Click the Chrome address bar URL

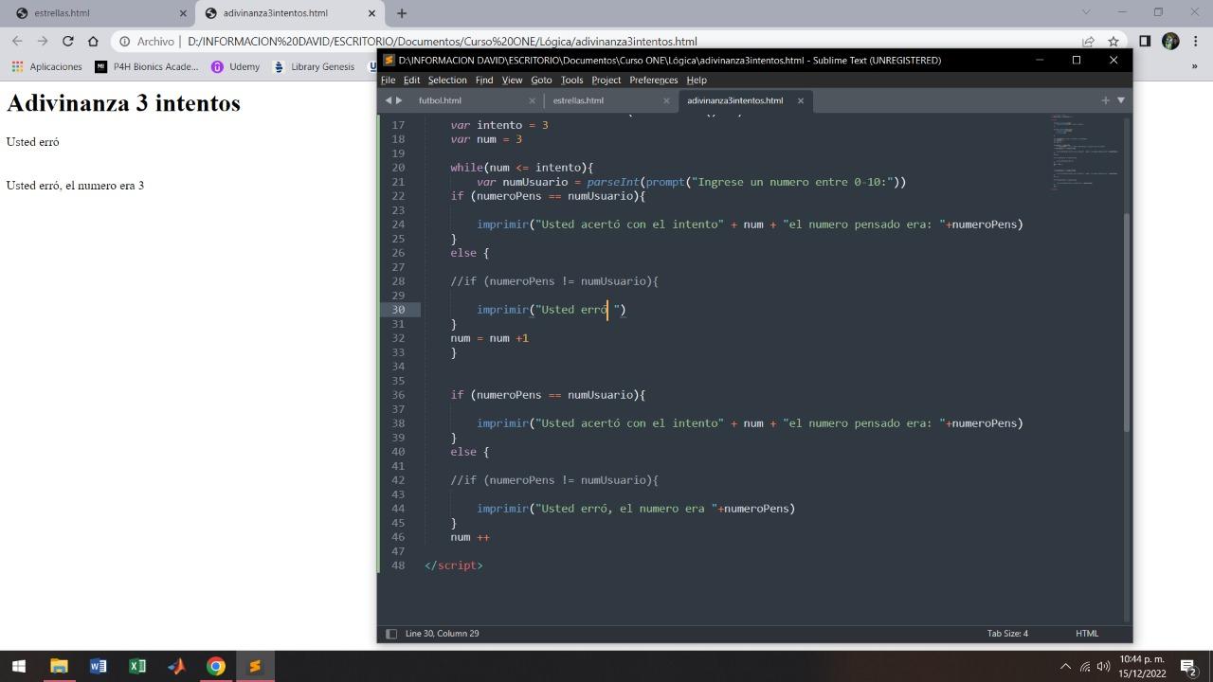click(442, 42)
